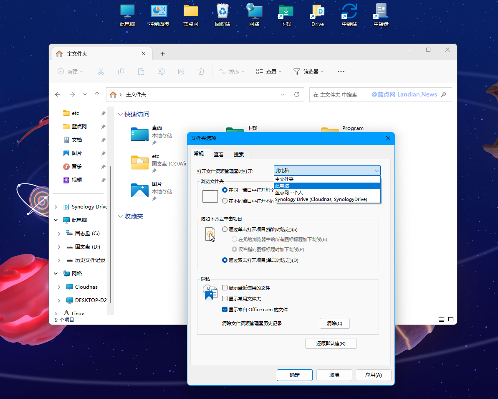Open the 此电脑 desktop icon
The height and width of the screenshot is (399, 498).
(x=127, y=15)
